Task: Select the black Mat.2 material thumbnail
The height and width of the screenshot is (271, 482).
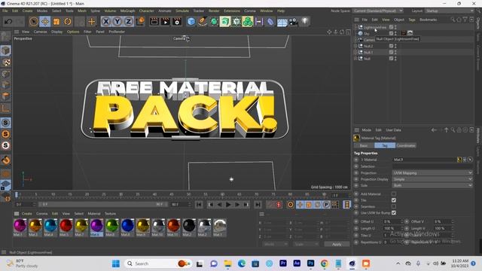Action: pyautogui.click(x=189, y=227)
